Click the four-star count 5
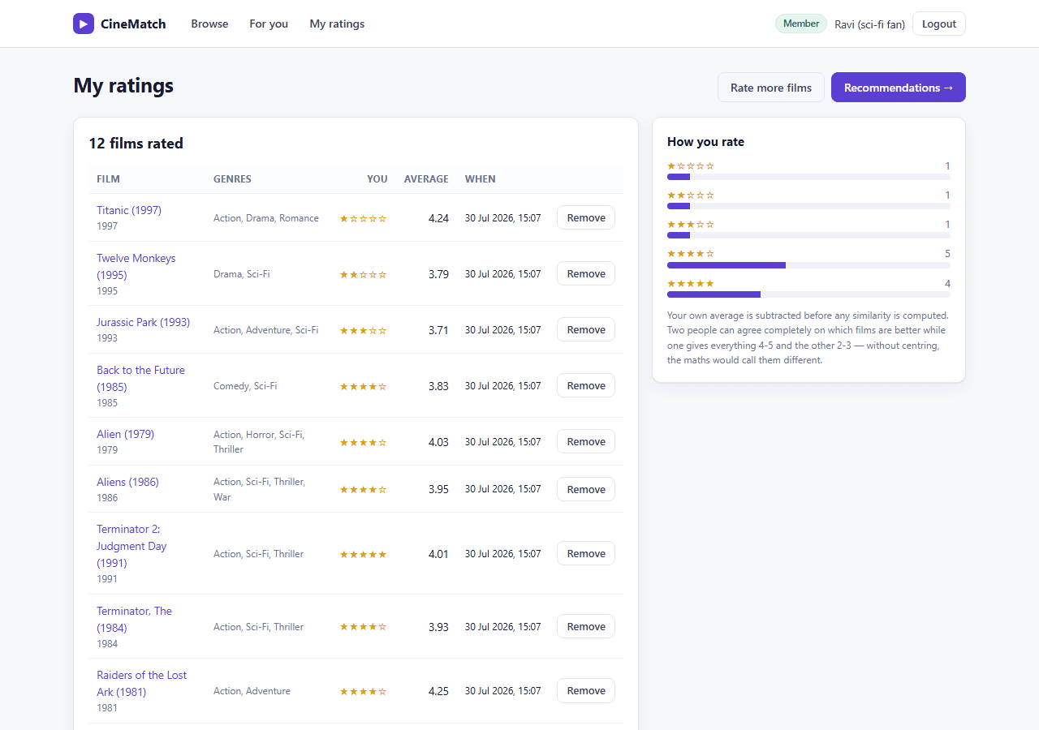The image size is (1039, 730). [x=947, y=254]
